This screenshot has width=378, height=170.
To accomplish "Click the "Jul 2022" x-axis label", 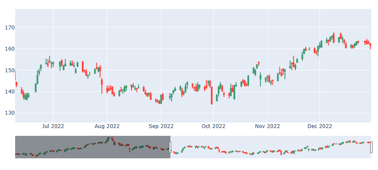I will click(x=53, y=126).
